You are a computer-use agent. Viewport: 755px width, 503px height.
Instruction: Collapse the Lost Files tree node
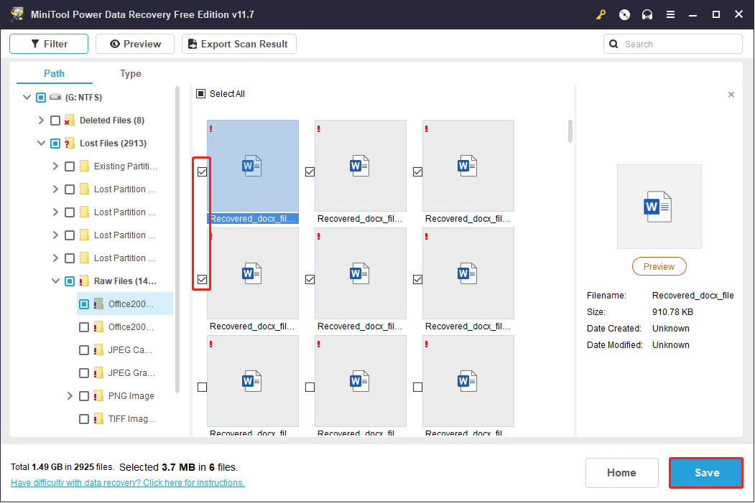point(41,143)
